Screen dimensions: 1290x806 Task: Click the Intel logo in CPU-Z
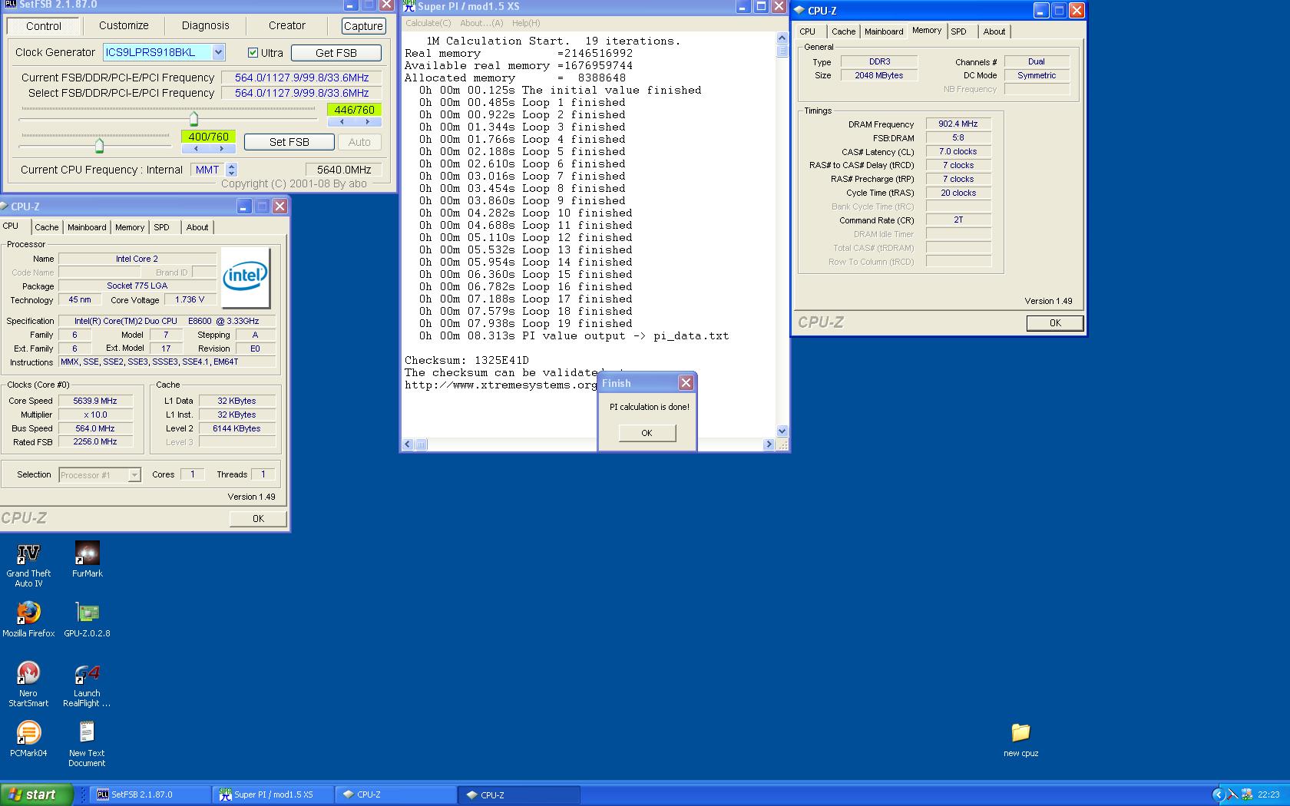point(246,277)
